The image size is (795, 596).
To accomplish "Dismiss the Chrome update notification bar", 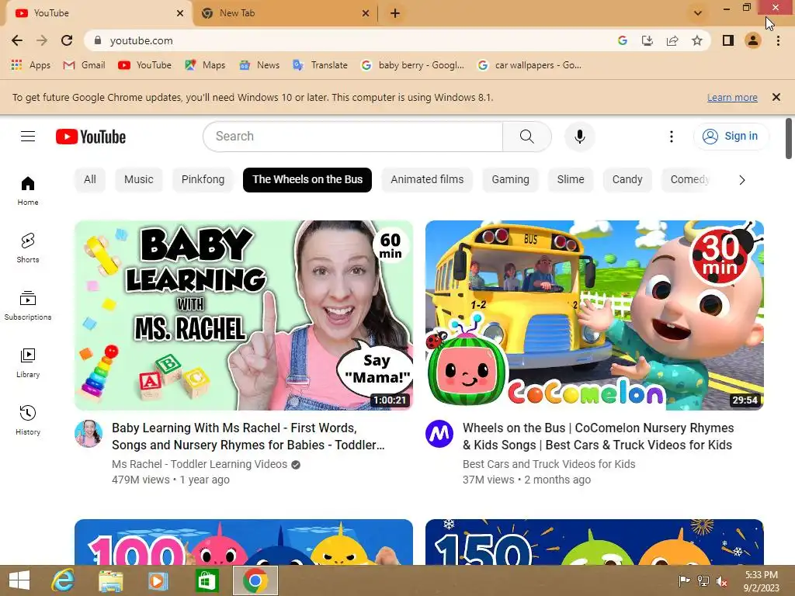I will click(x=776, y=97).
